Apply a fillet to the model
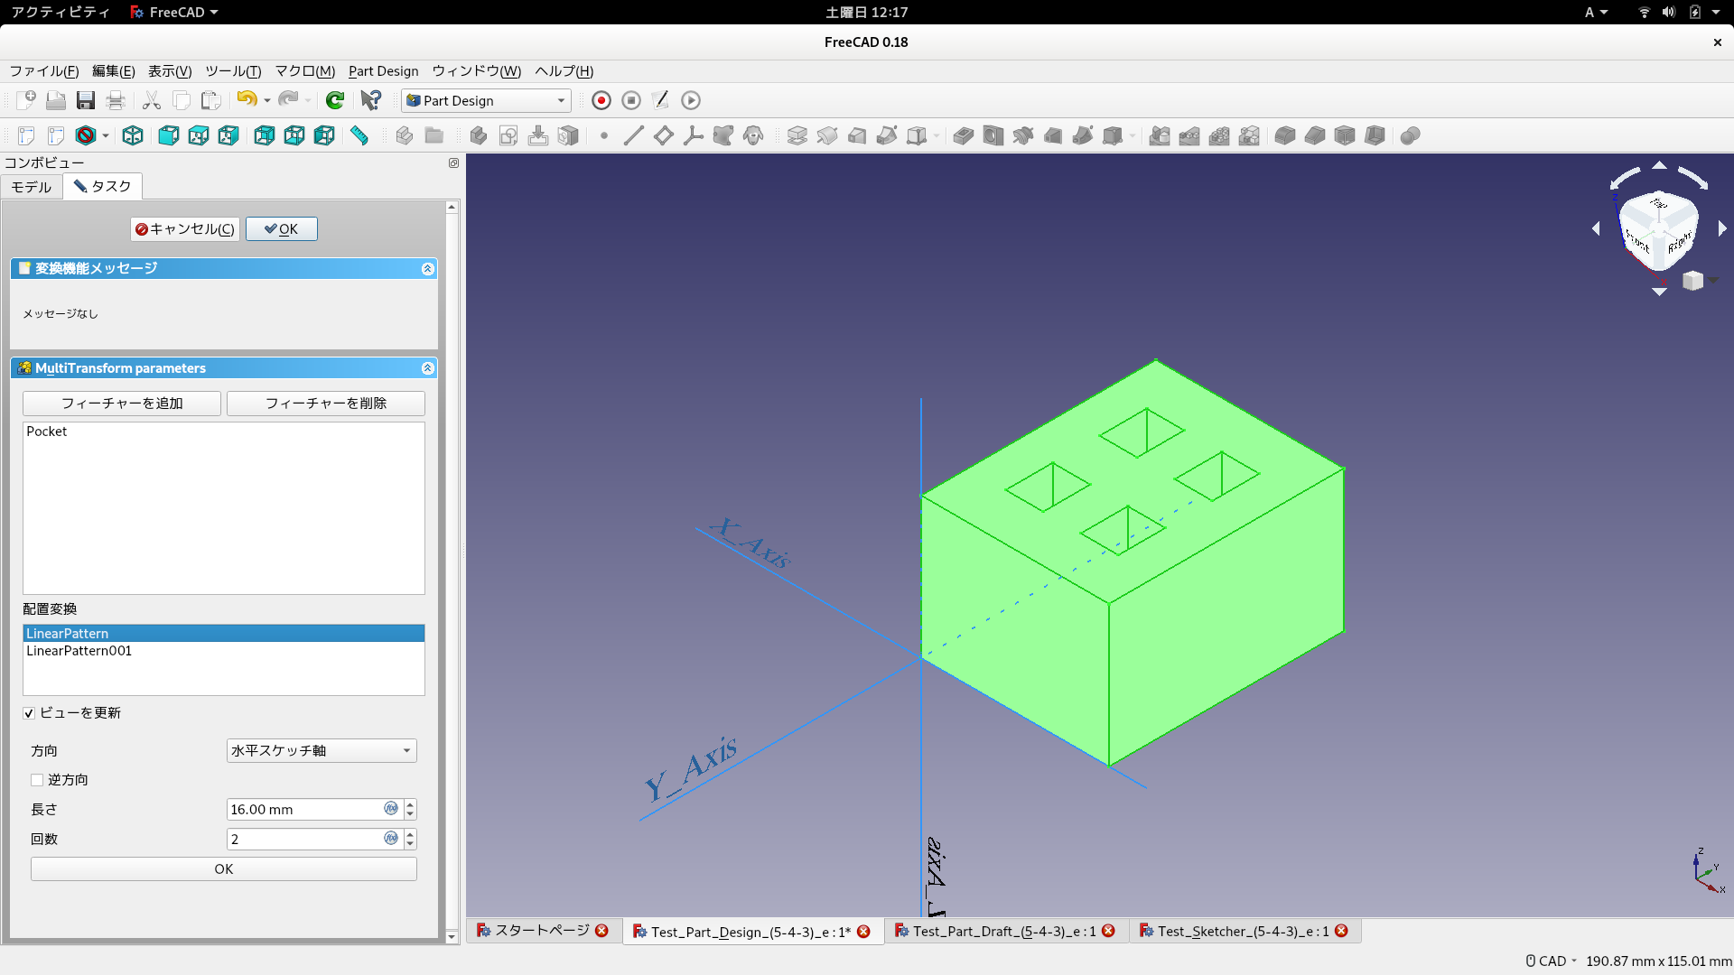Image resolution: width=1734 pixels, height=975 pixels. coord(1283,135)
